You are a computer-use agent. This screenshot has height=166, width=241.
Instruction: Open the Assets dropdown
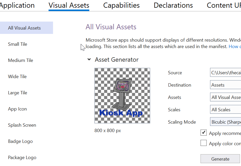pos(226,97)
